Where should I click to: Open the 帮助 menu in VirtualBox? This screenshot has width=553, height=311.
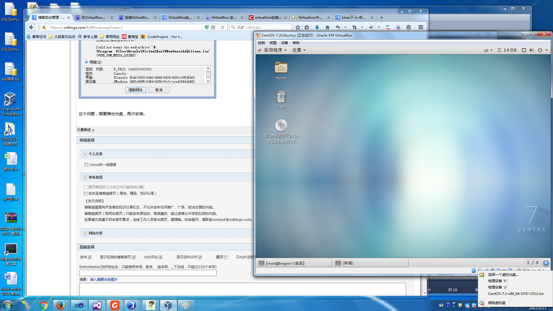pyautogui.click(x=296, y=43)
